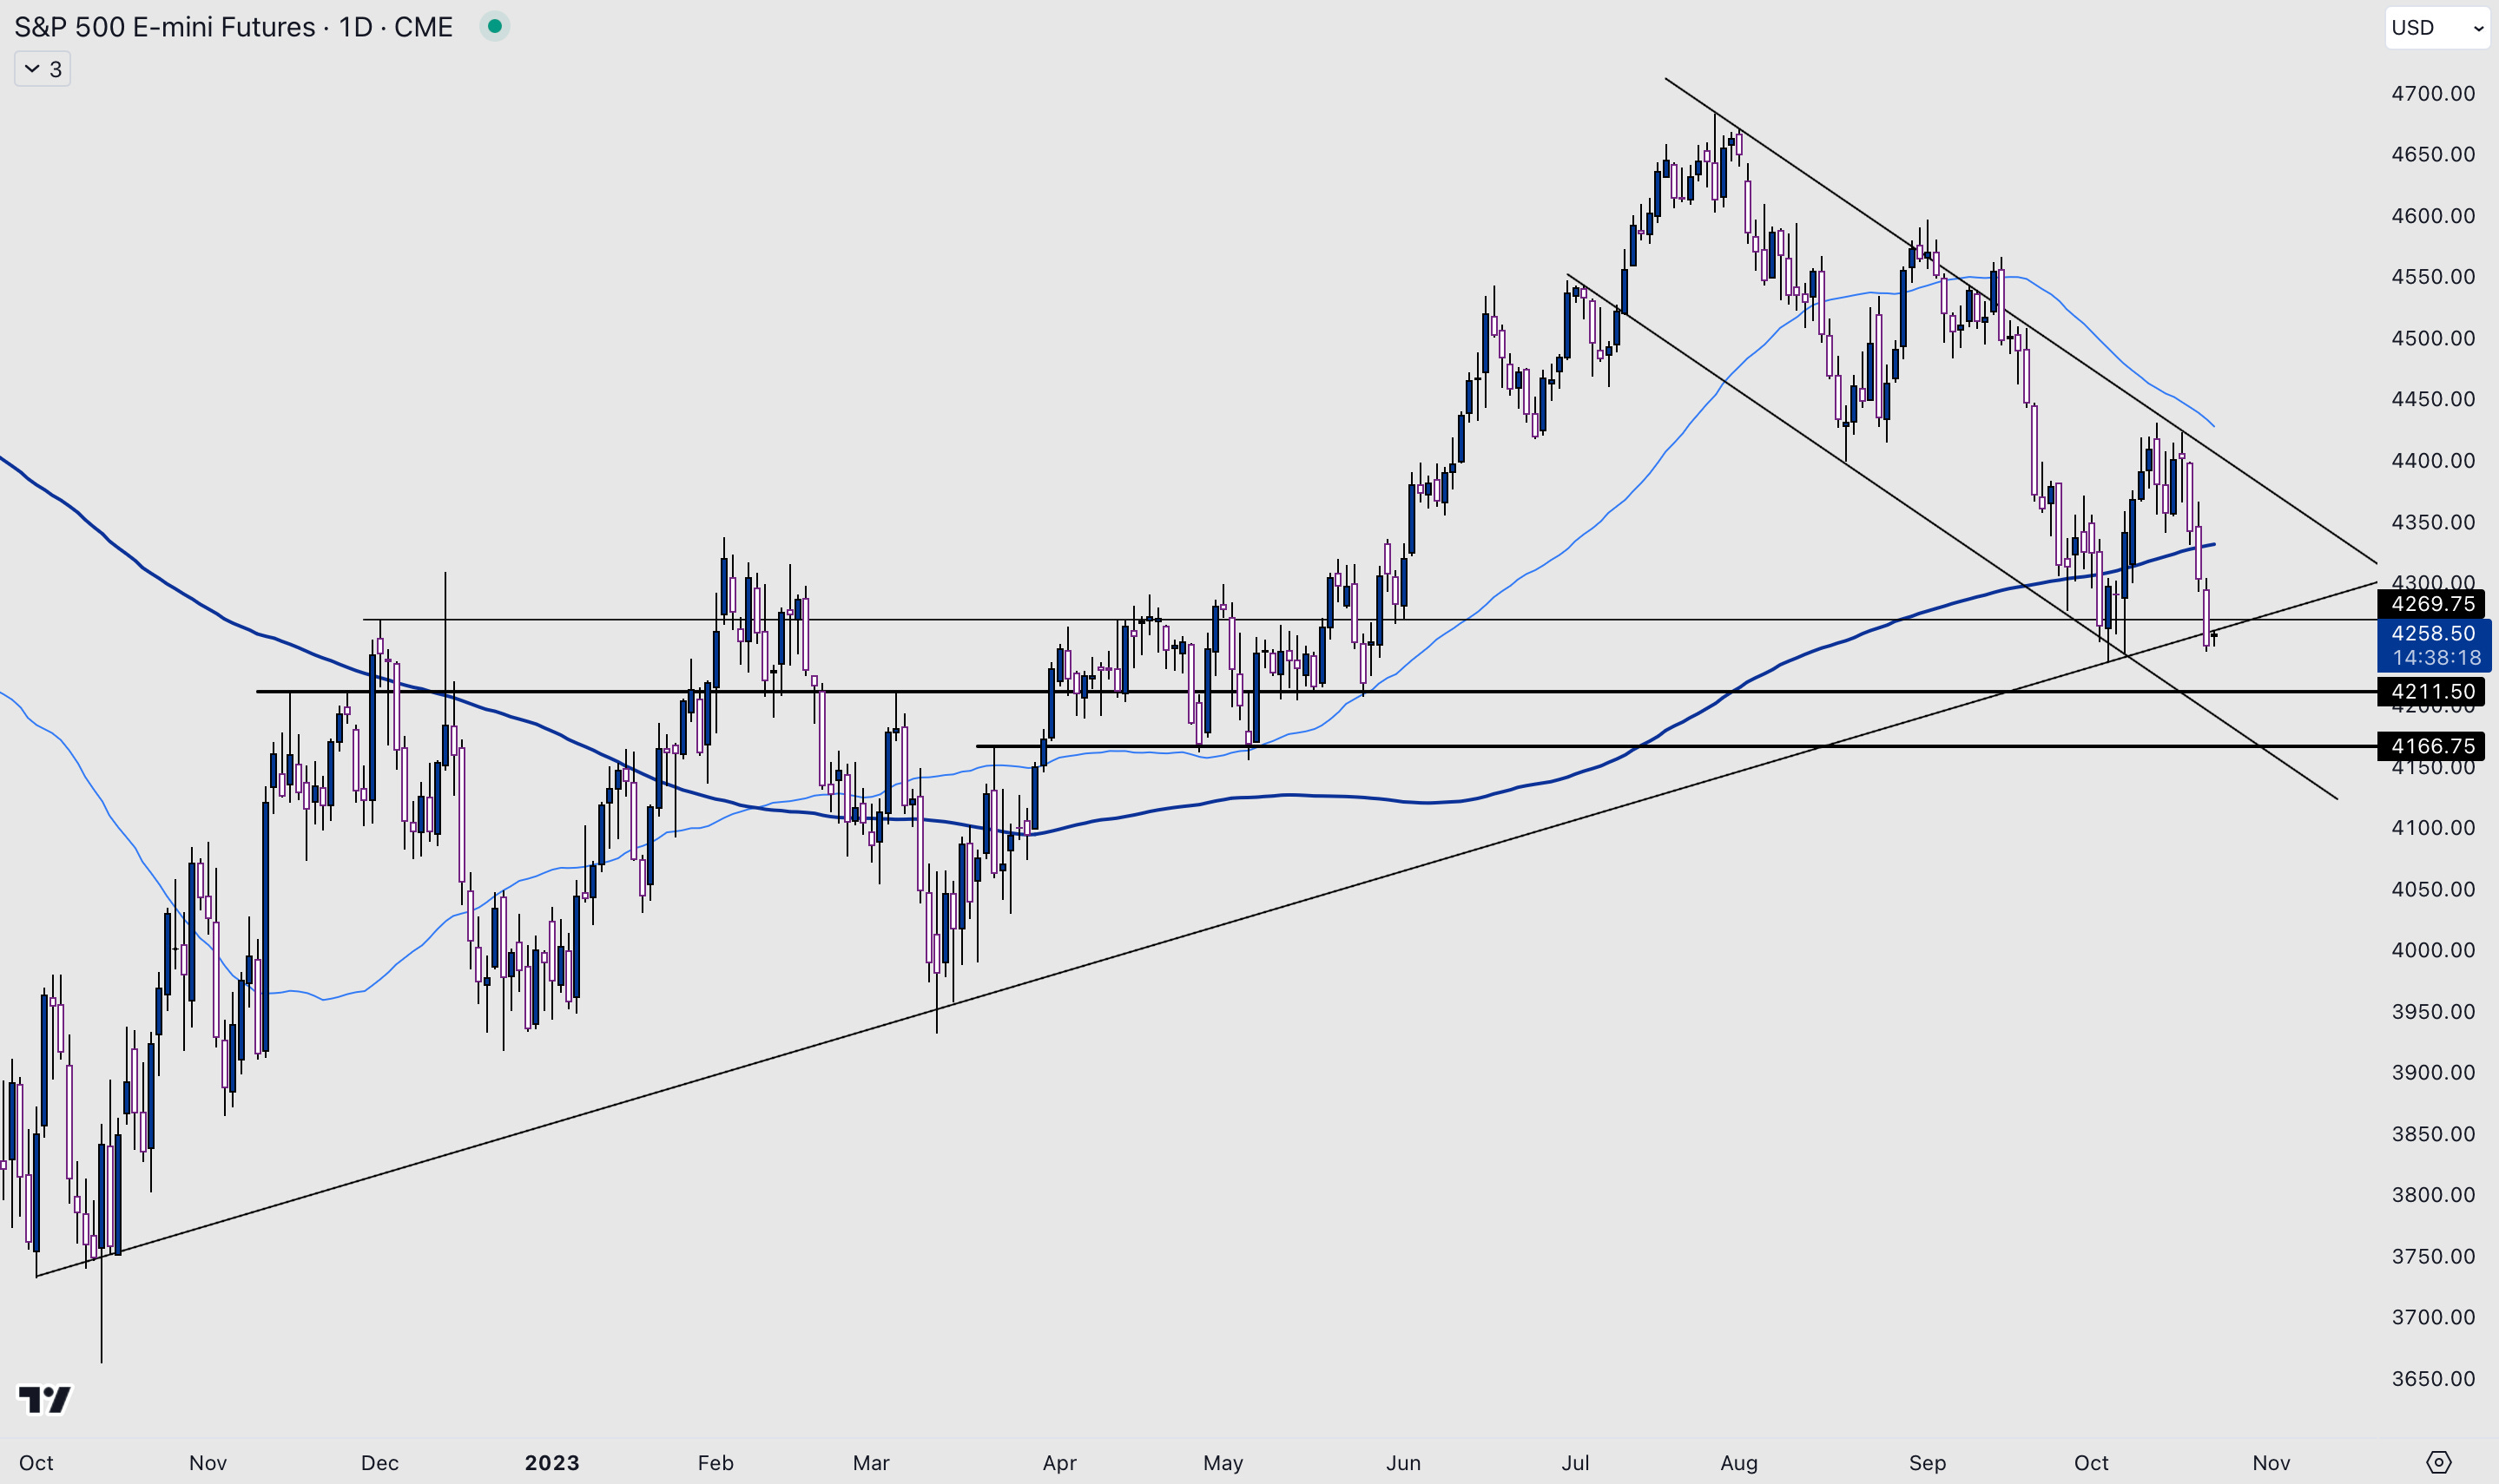
Task: Click the Sep label on time axis
Action: 1927,1462
